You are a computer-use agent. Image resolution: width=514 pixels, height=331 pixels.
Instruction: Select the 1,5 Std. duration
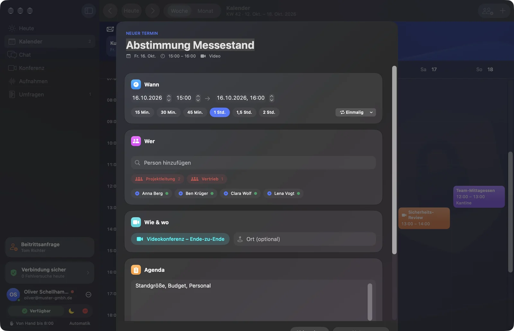pos(244,112)
